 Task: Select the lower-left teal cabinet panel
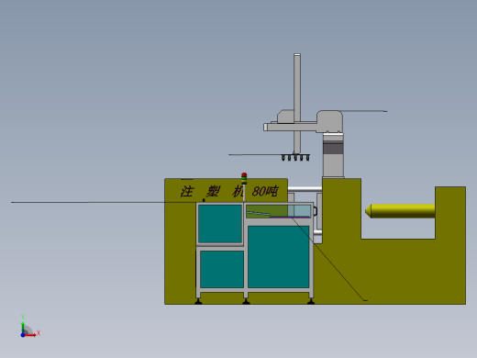(x=222, y=269)
